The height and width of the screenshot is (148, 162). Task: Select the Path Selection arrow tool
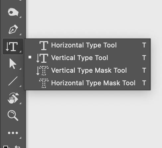(13, 64)
